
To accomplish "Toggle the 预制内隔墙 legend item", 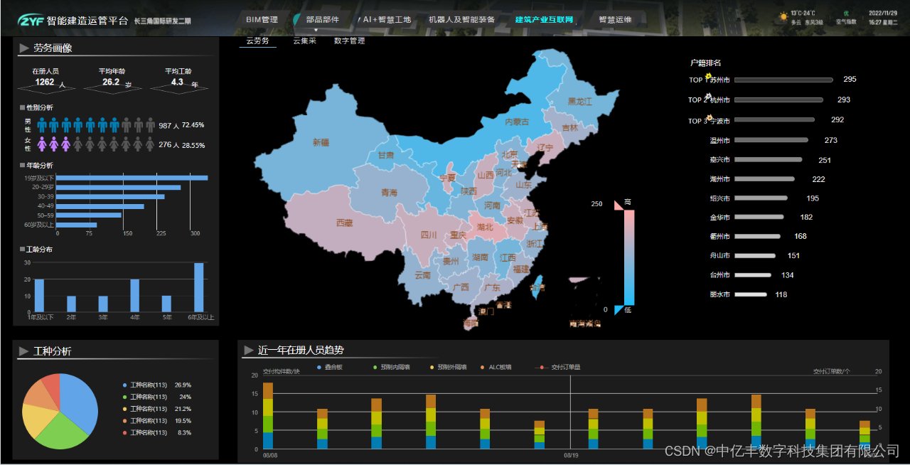I will 394,367.
